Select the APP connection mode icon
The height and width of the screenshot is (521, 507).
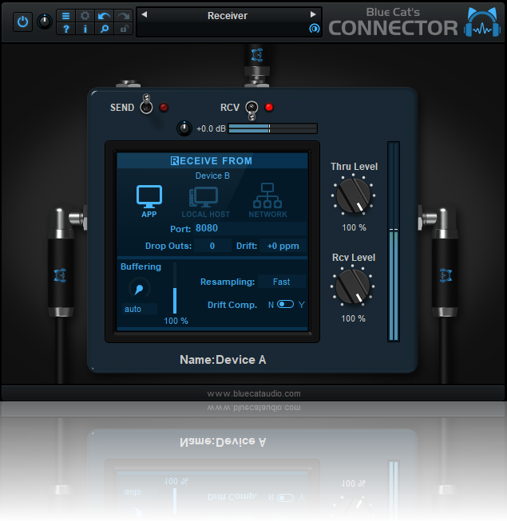[149, 201]
